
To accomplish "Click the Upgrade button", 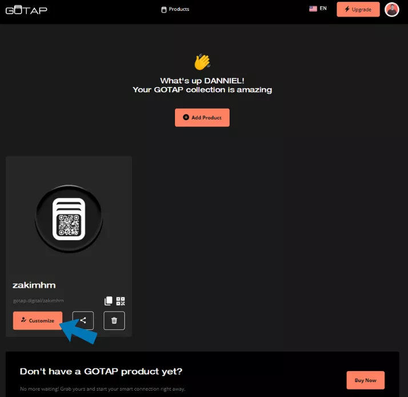I will [x=358, y=9].
